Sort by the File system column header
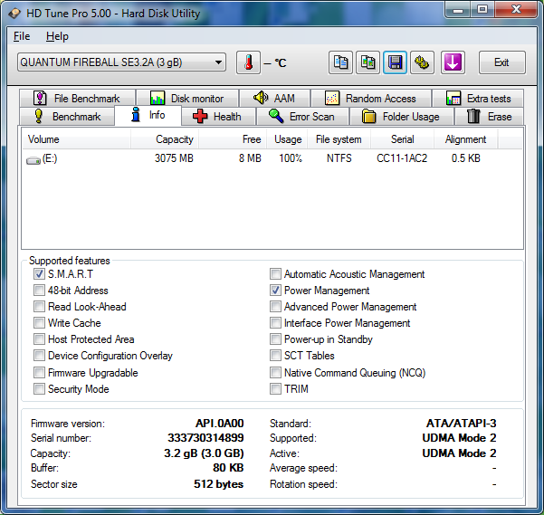544x515 pixels. pos(338,139)
